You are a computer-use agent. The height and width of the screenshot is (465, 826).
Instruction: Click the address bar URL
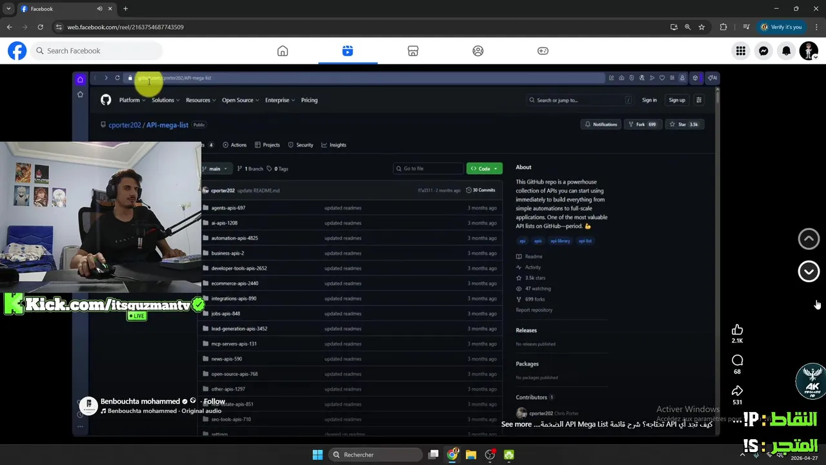(125, 27)
